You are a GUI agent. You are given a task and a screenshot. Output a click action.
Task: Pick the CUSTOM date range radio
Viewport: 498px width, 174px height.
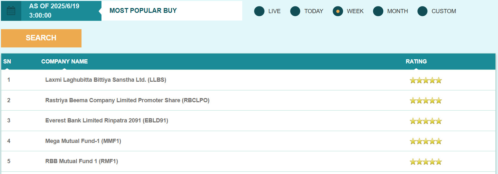[x=423, y=11]
